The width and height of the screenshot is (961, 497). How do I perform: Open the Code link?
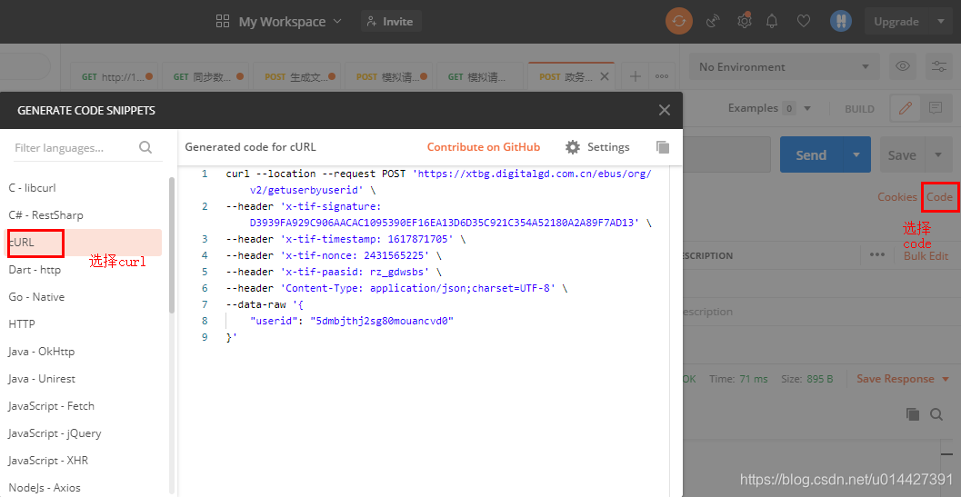(939, 197)
